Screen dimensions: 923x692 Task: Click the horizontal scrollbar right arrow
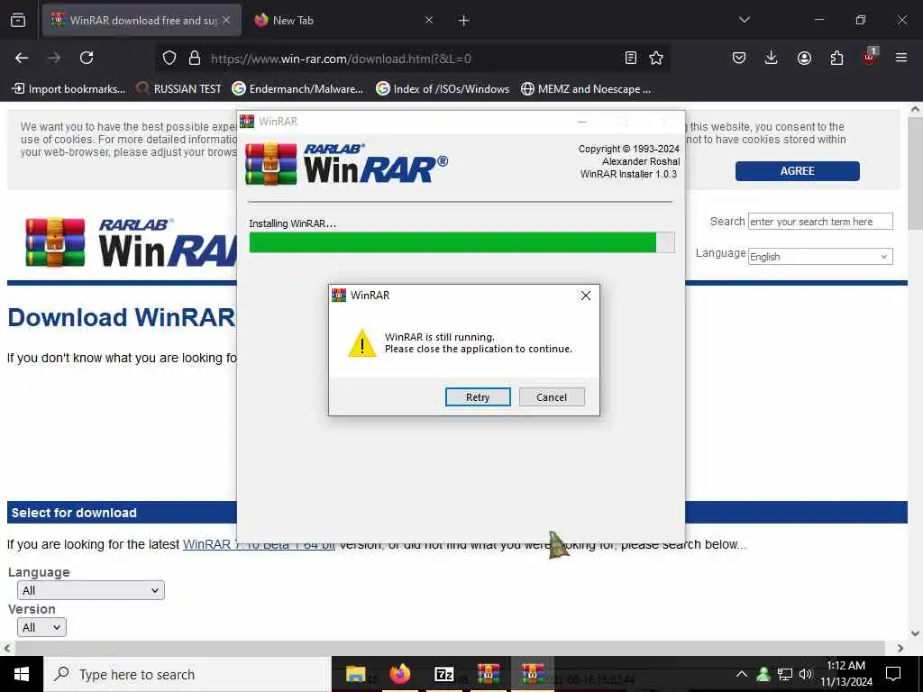tap(900, 648)
